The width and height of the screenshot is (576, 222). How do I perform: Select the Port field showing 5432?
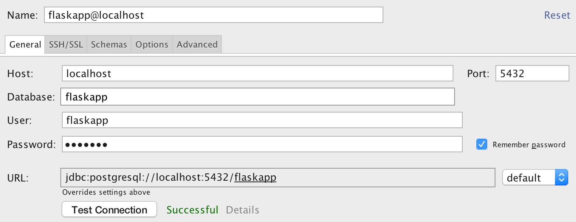coord(532,73)
